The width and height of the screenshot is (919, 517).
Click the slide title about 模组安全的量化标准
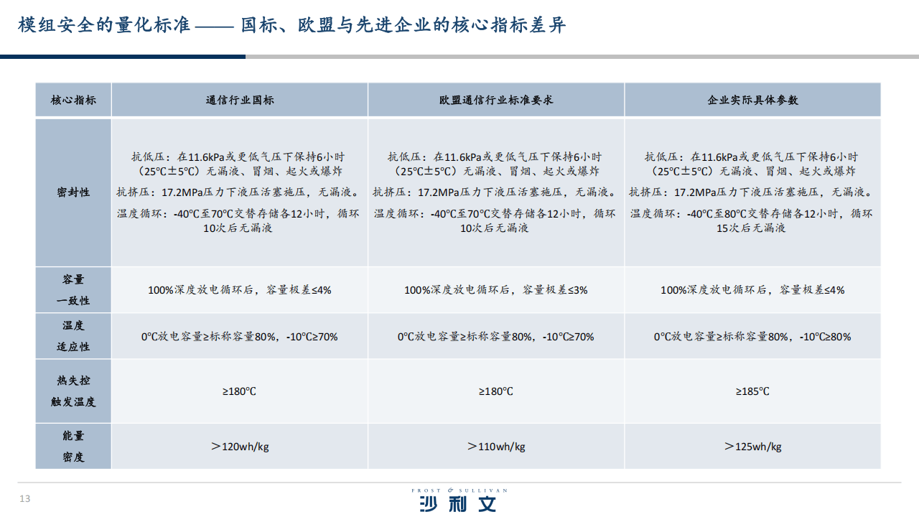[292, 26]
